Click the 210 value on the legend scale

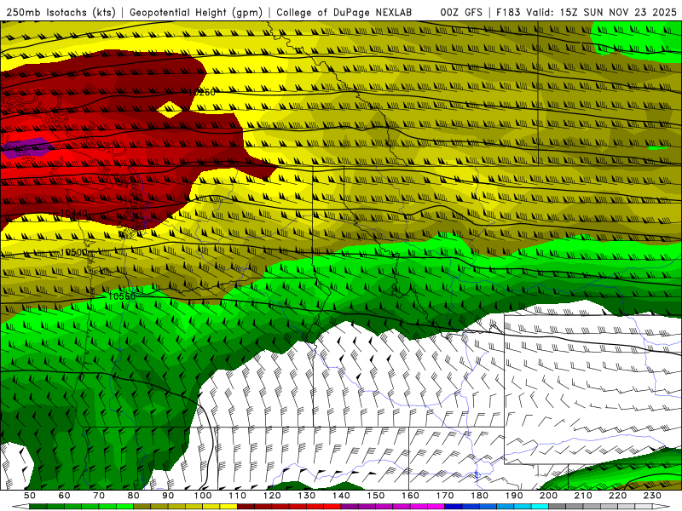tap(583, 496)
